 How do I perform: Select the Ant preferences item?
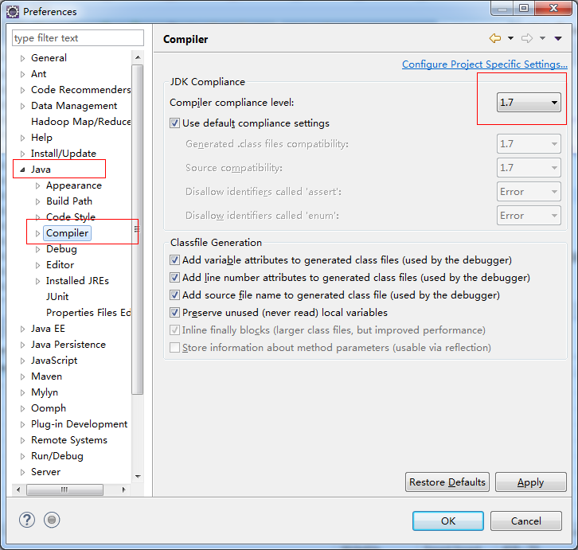38,74
